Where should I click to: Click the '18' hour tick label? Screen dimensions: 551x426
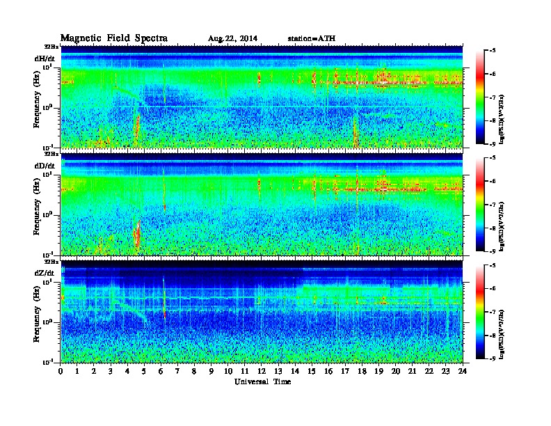tap(362, 371)
